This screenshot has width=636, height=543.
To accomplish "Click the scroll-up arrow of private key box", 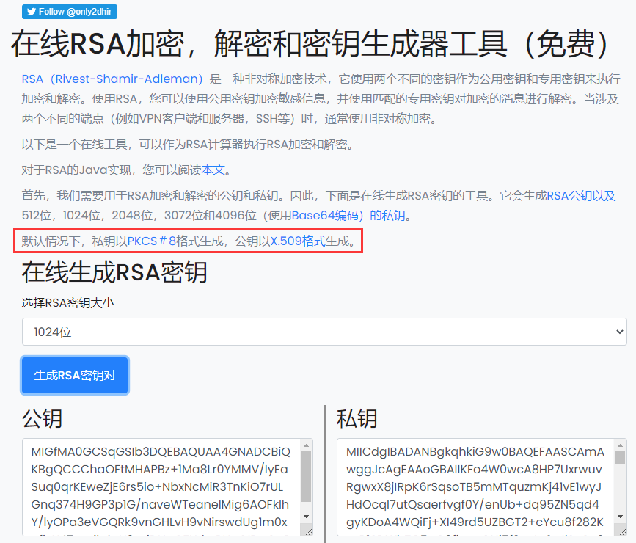I will coord(620,445).
